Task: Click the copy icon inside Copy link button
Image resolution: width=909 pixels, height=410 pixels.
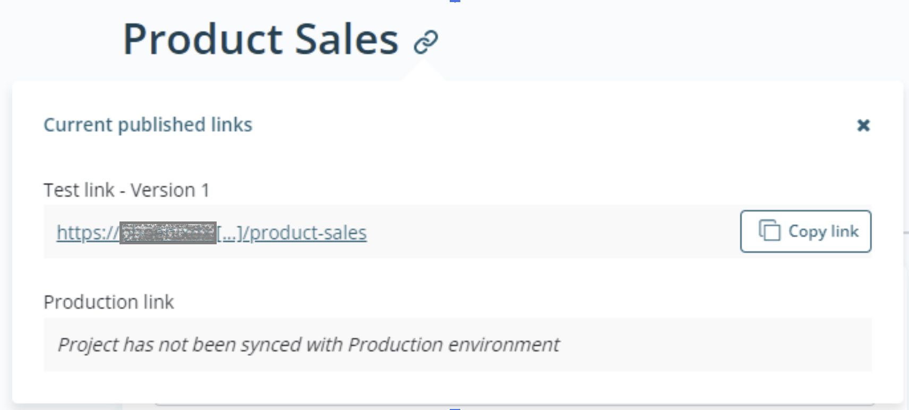Action: [x=769, y=231]
